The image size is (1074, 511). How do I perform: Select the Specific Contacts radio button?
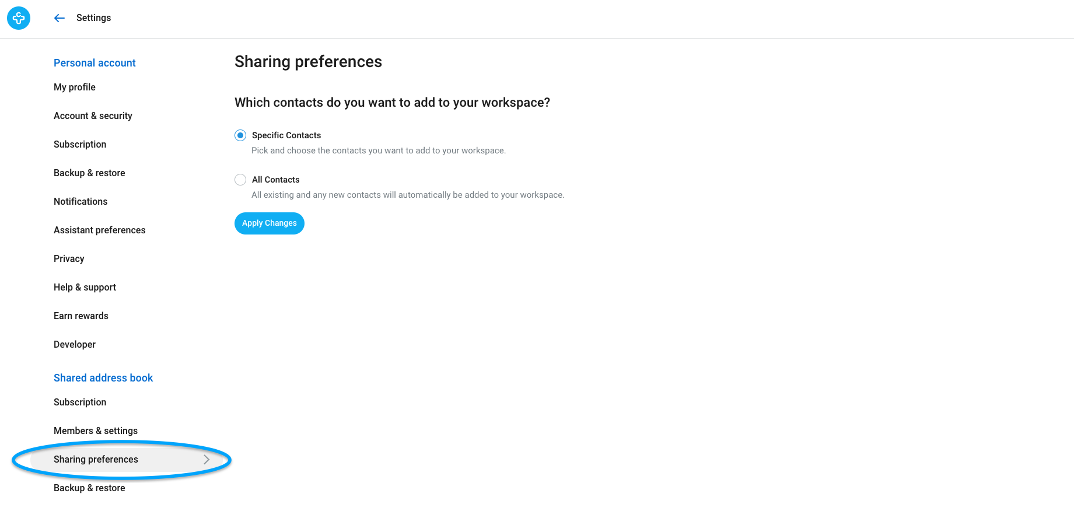pyautogui.click(x=240, y=135)
